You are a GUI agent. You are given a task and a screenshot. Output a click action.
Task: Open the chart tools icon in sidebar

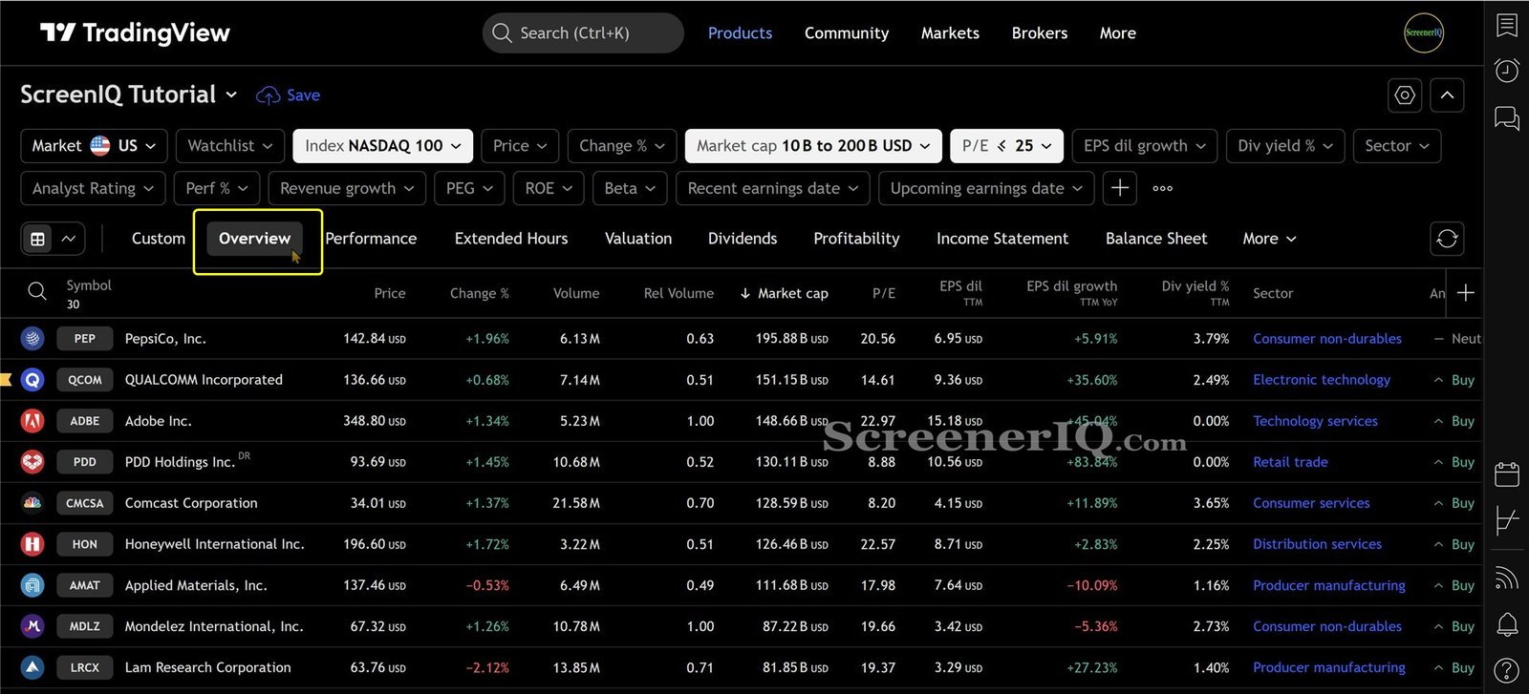coord(1507,520)
